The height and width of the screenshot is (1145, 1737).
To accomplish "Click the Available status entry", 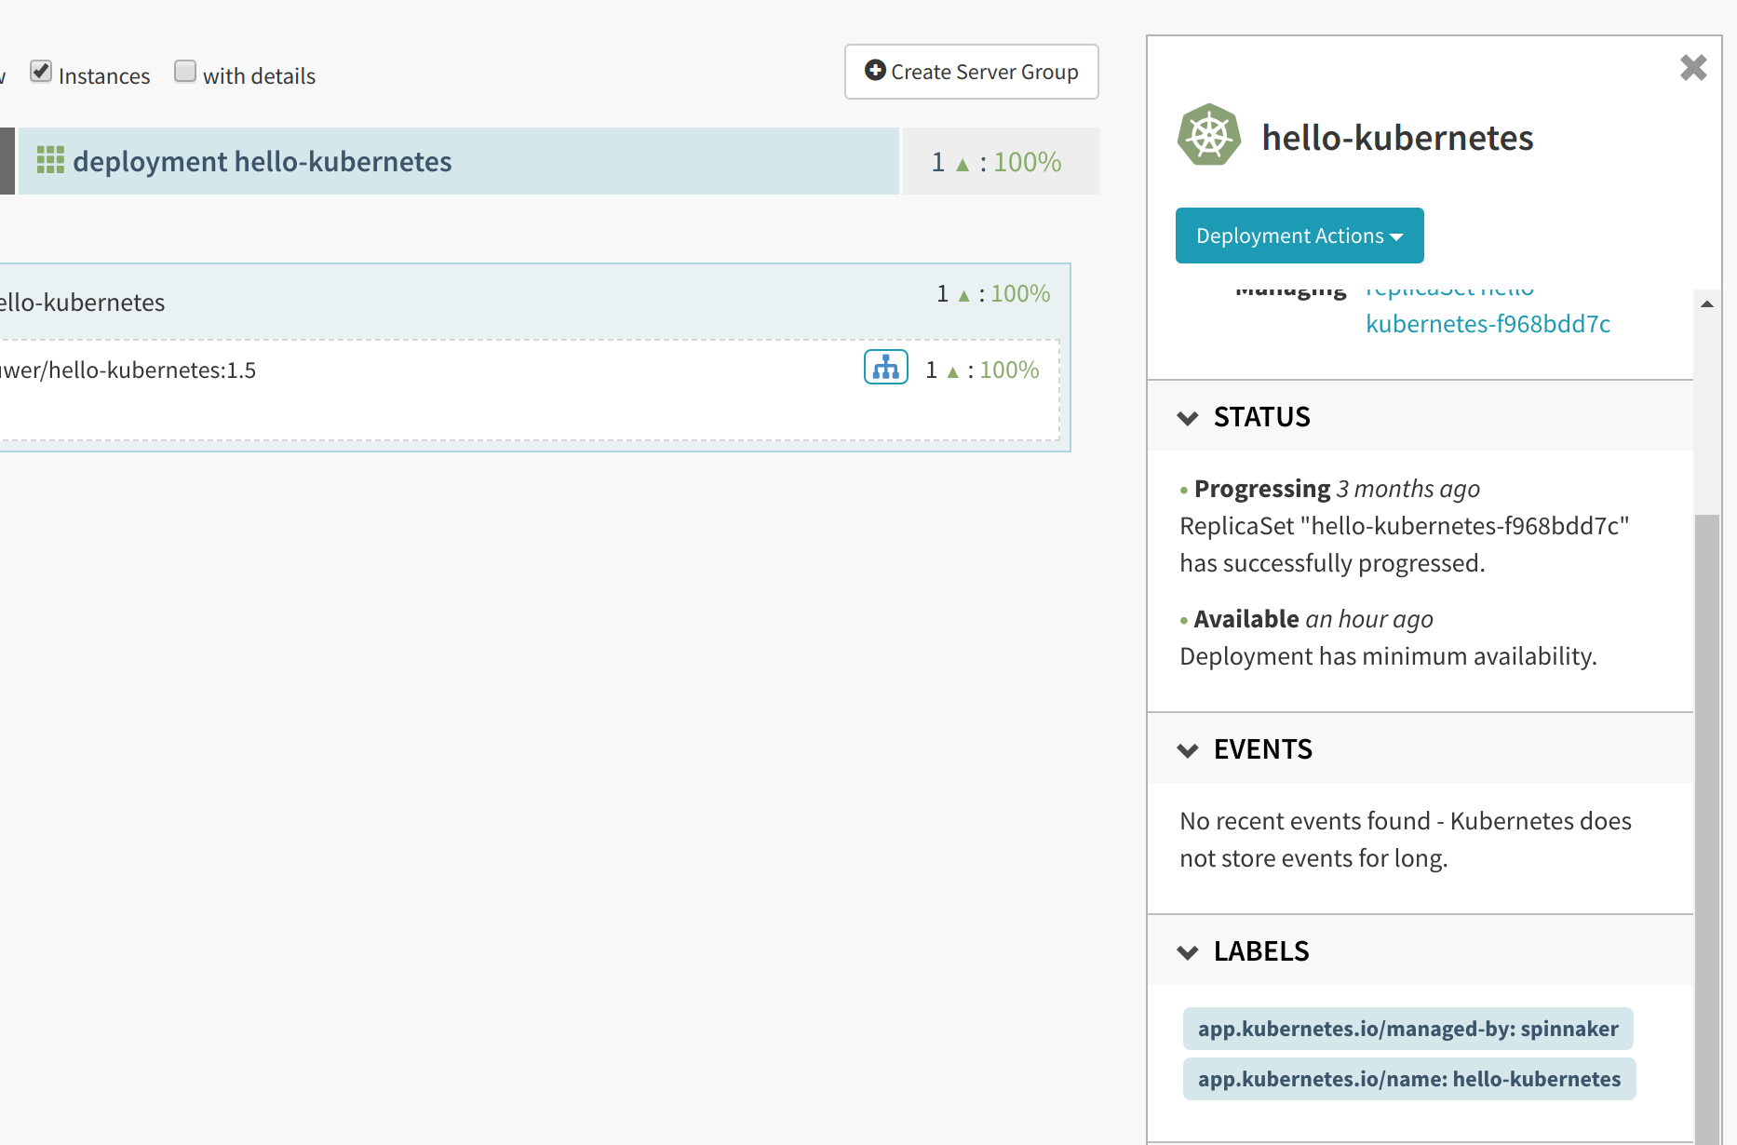I will pos(1388,637).
